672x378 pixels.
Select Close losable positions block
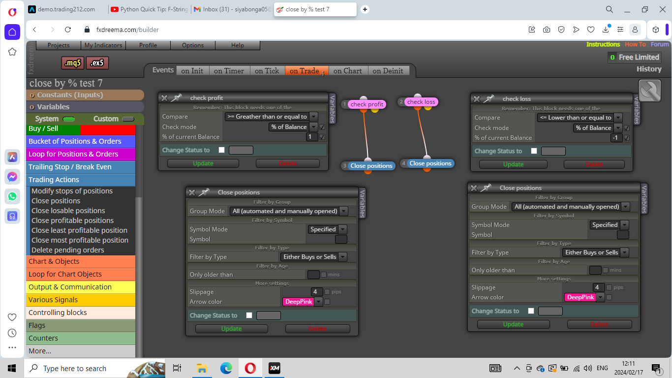(x=68, y=211)
